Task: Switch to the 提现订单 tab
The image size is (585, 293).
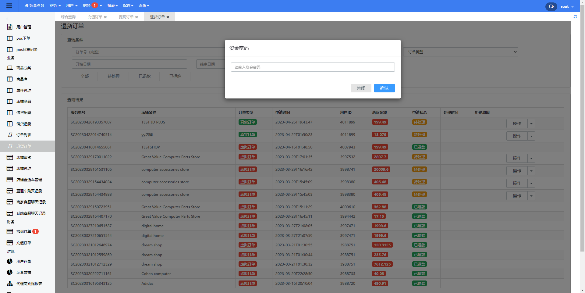Action: coord(126,17)
